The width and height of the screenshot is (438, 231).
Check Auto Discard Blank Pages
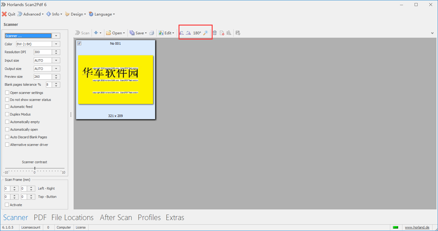coord(7,137)
